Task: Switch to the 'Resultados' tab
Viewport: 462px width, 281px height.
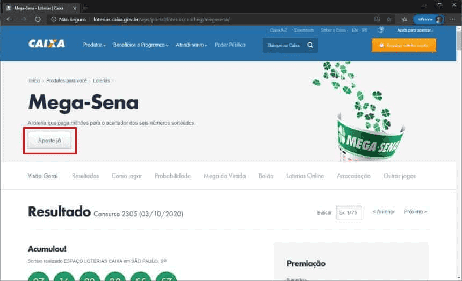Action: (85, 176)
